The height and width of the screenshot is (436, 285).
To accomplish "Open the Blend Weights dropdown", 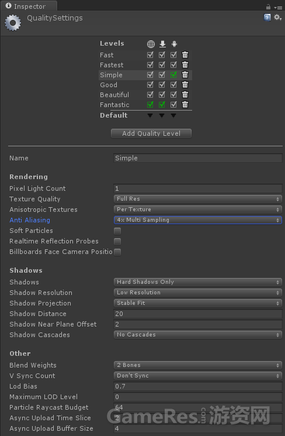I will pyautogui.click(x=198, y=365).
